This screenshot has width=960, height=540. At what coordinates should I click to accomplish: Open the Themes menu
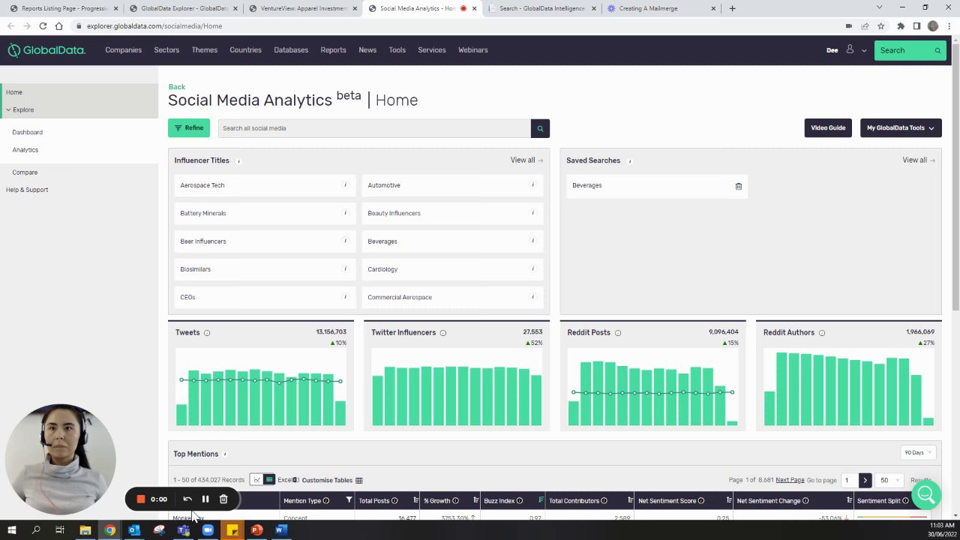pyautogui.click(x=204, y=50)
